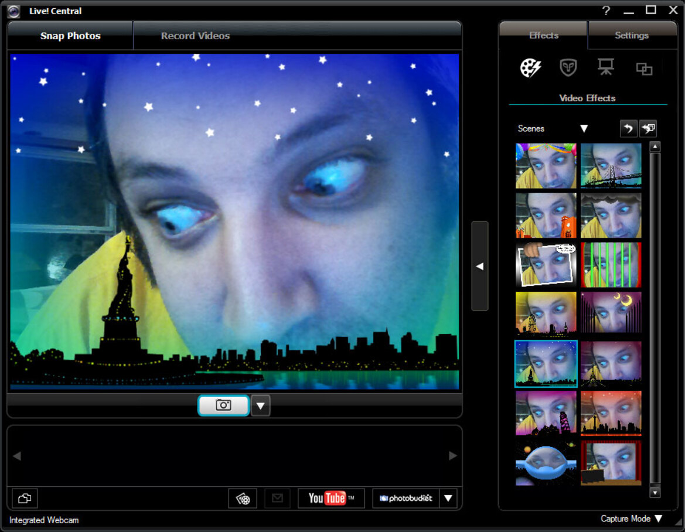Choose the orange ghost scene thumbnail
The image size is (685, 532).
point(546,216)
